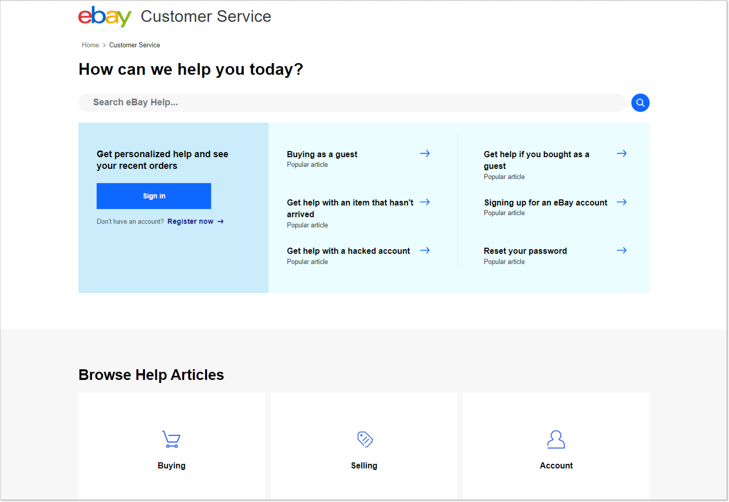Open 'Reset your password' popular article
729x502 pixels.
coord(525,250)
